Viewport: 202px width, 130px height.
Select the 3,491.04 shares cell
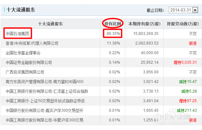tap(151, 101)
